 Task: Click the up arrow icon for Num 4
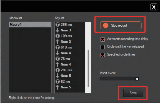click(x=57, y=64)
